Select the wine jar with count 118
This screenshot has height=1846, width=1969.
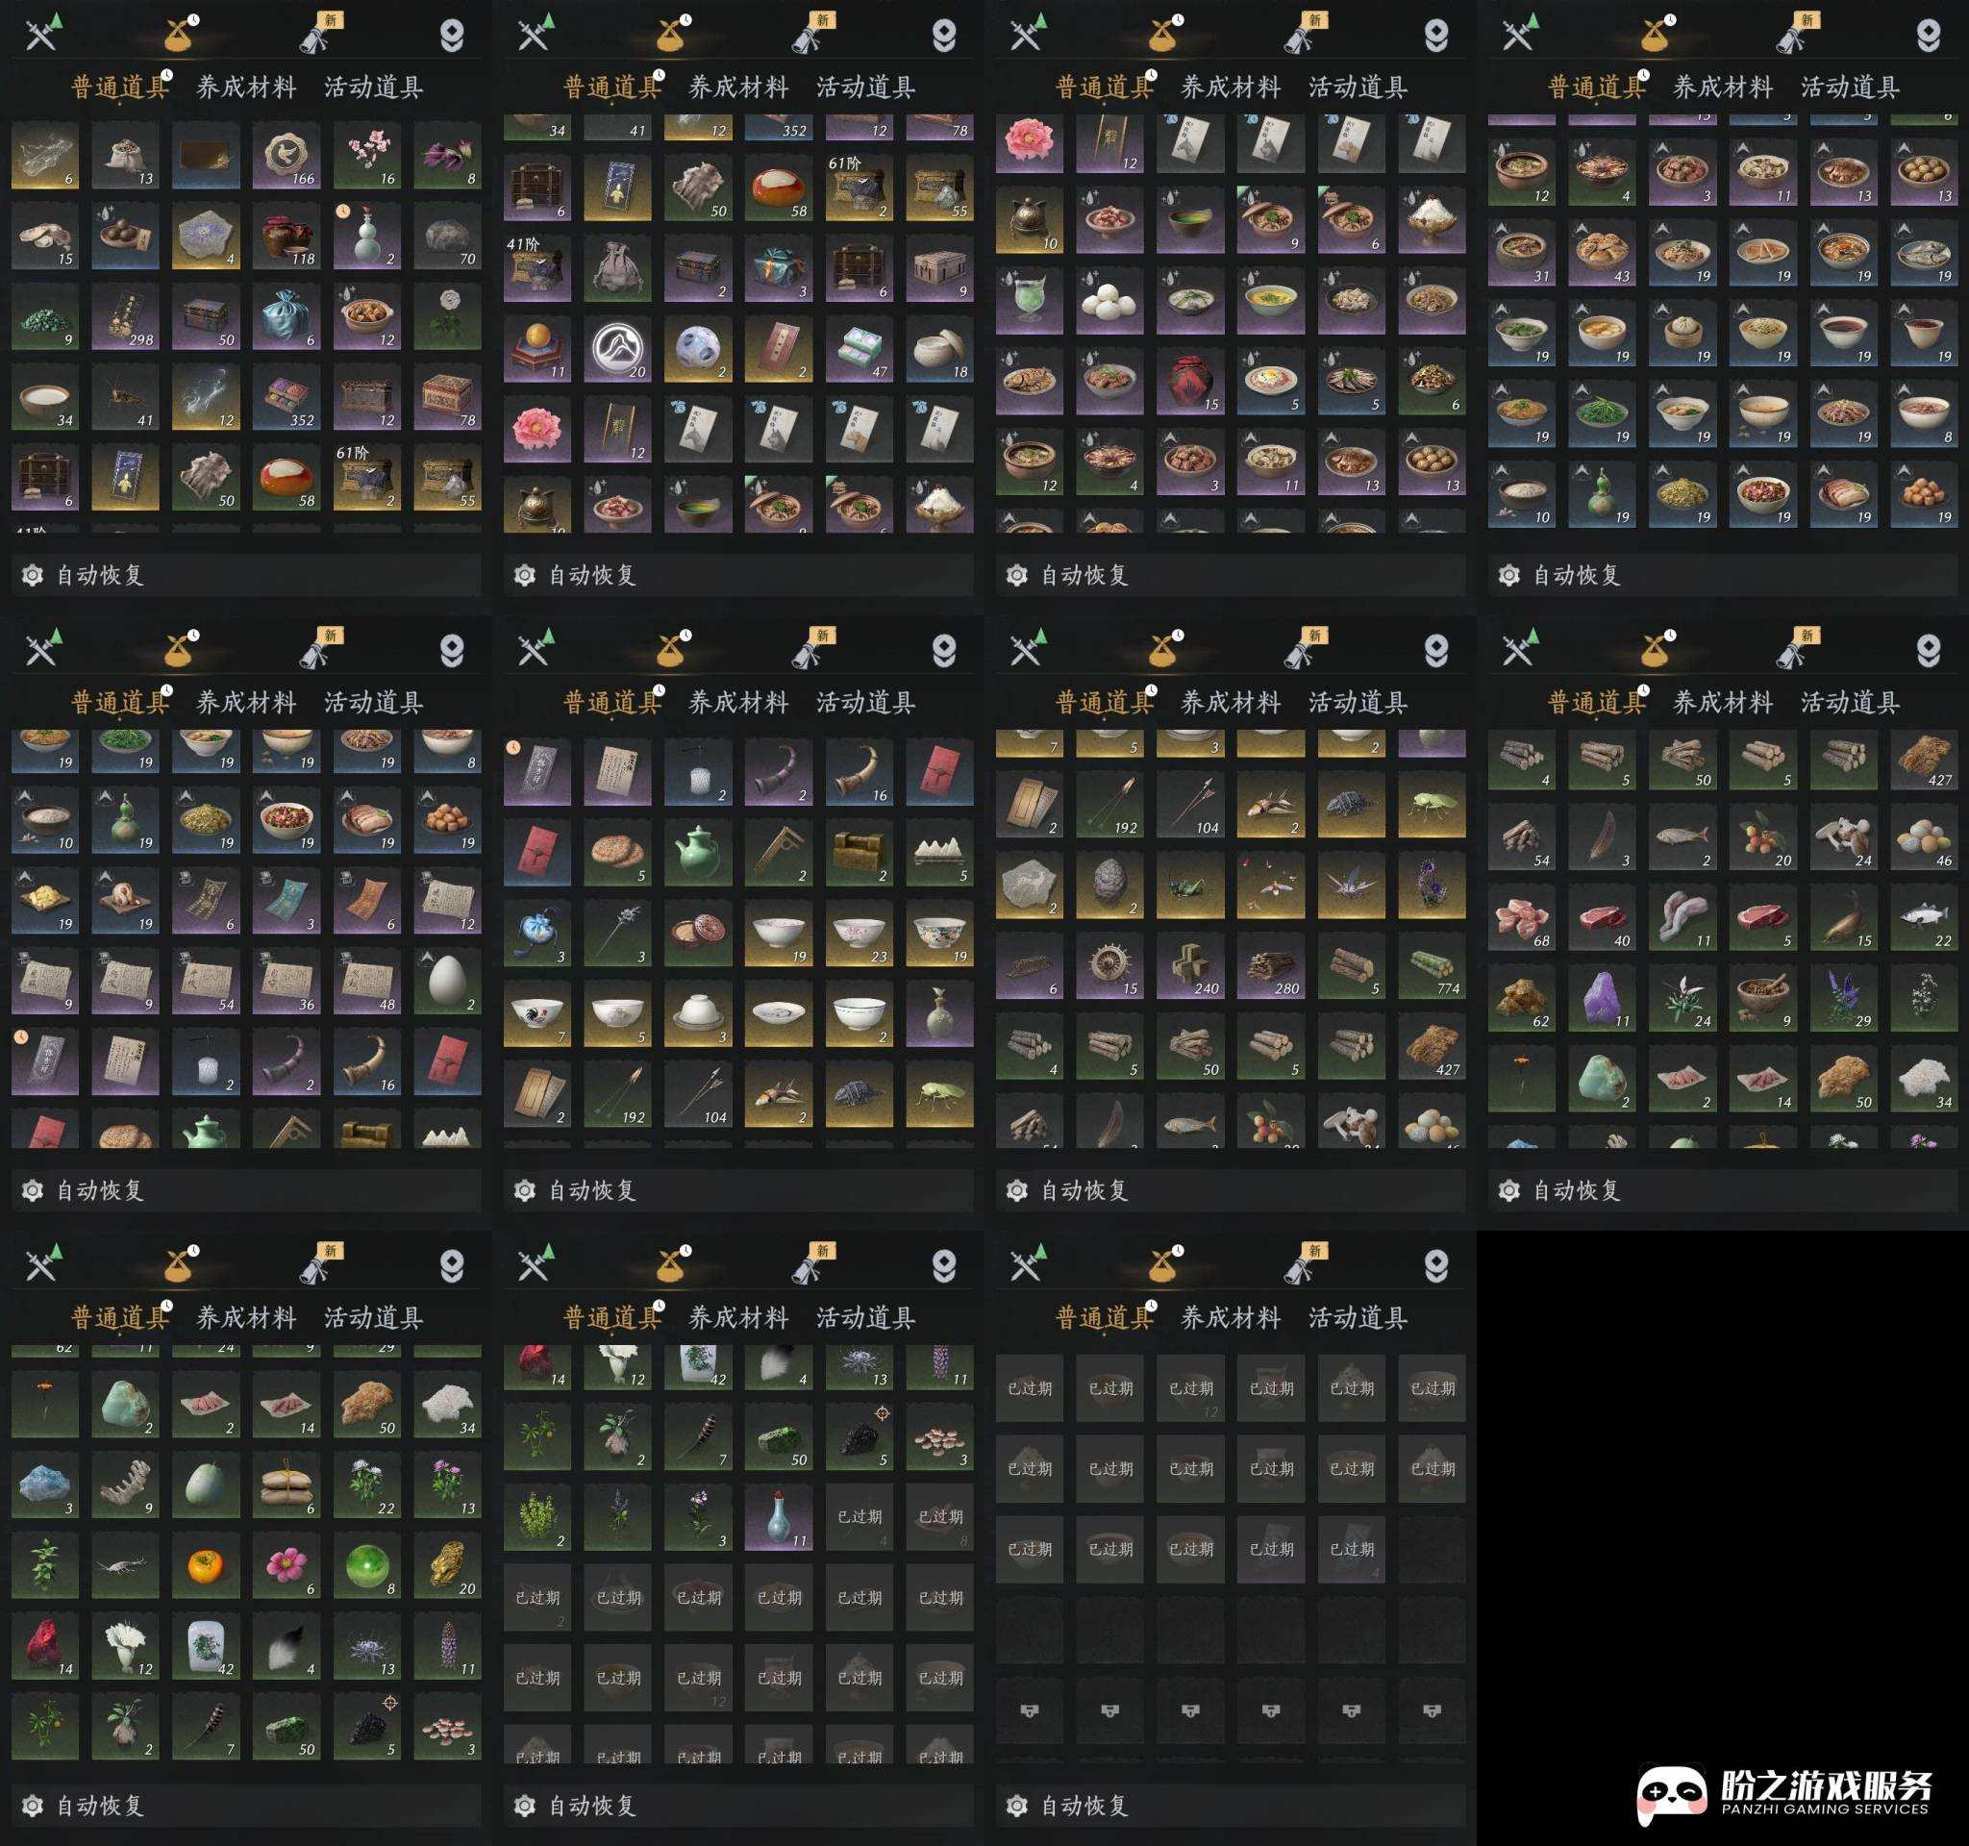[x=286, y=236]
